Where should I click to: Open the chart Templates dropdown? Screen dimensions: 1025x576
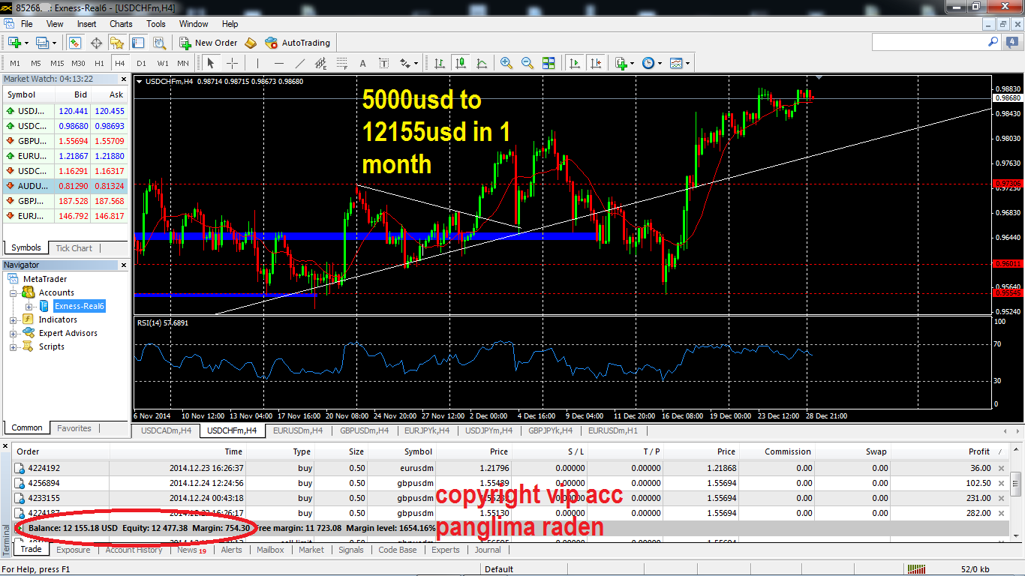[x=687, y=63]
